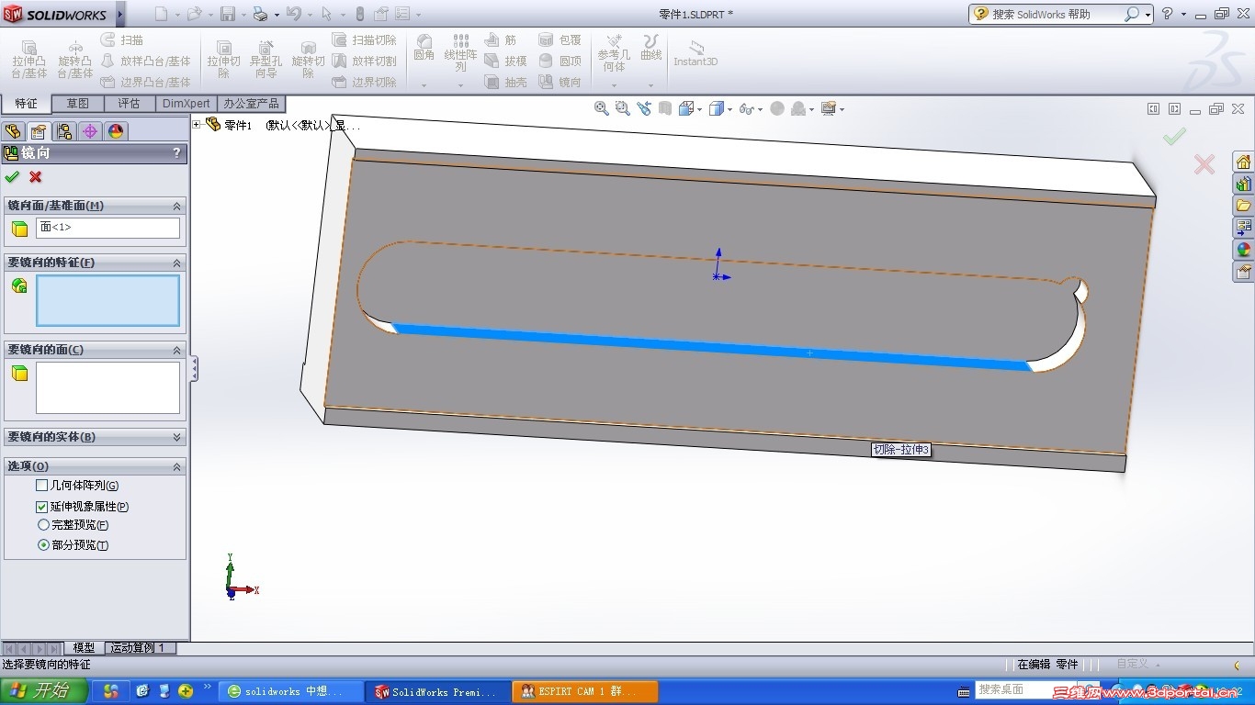Click the 面<1> mirror face selection box

[108, 228]
